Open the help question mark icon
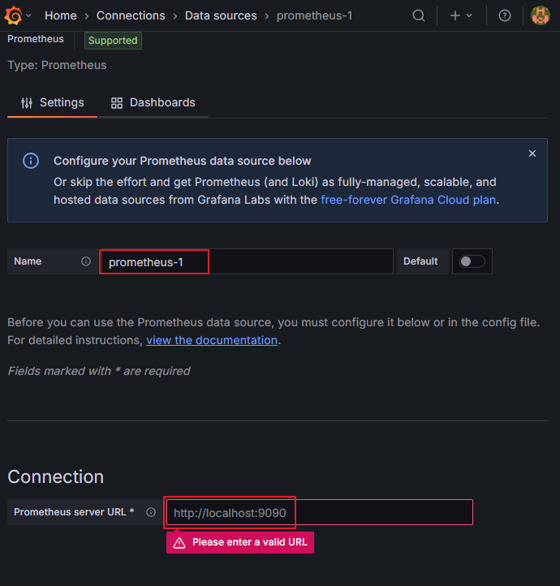The width and height of the screenshot is (560, 586). [x=504, y=15]
